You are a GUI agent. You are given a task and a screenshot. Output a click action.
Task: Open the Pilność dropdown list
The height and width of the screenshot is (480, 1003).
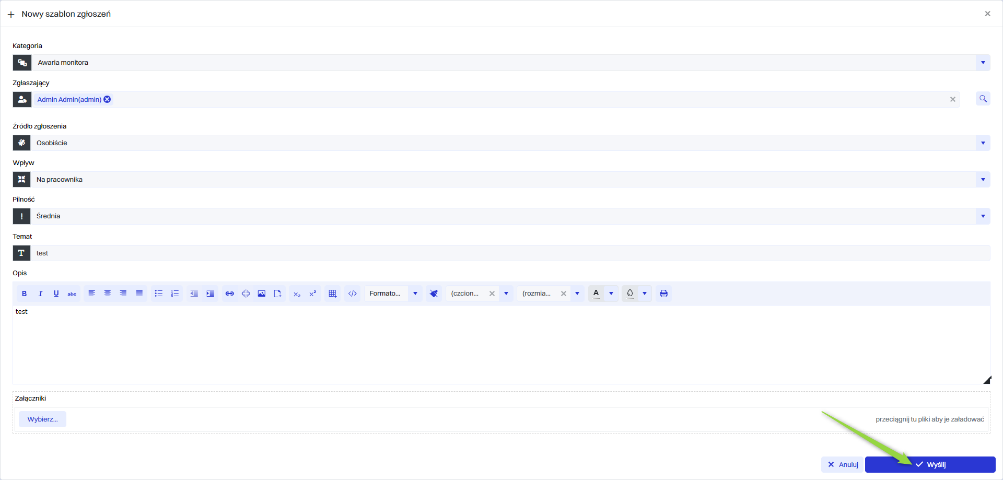pos(983,216)
